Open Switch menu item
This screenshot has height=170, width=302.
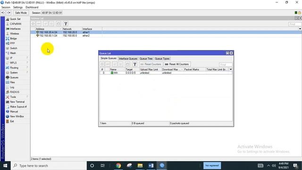pyautogui.click(x=14, y=48)
